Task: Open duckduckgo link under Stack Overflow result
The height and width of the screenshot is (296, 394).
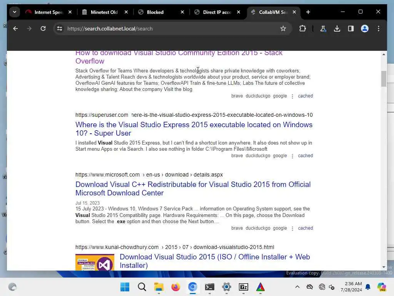Action: pyautogui.click(x=258, y=96)
